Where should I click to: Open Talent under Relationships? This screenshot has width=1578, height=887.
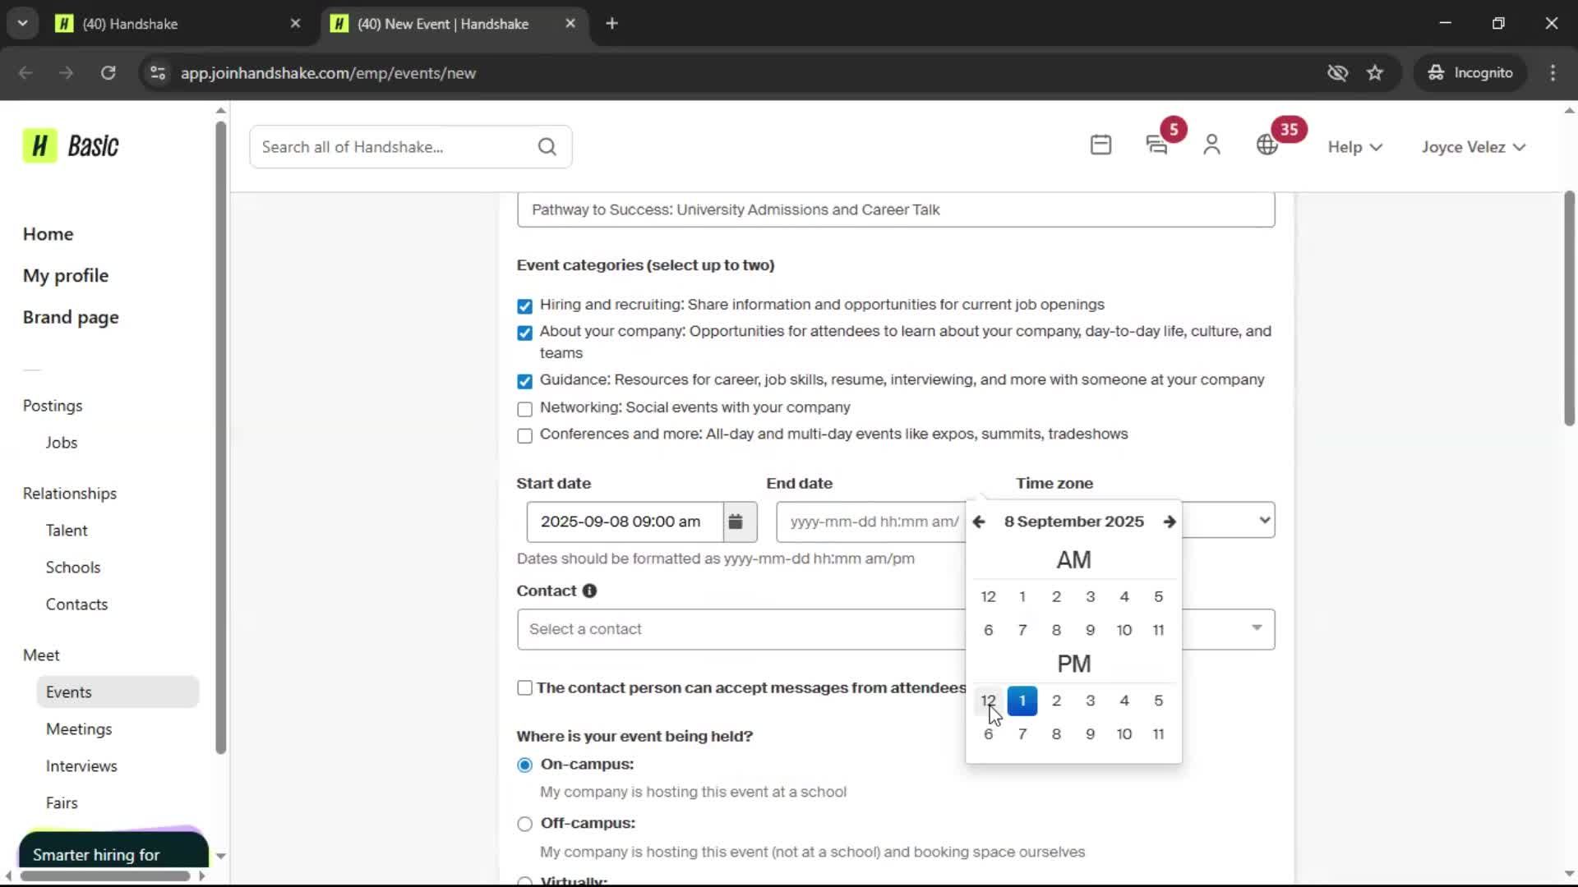67,531
